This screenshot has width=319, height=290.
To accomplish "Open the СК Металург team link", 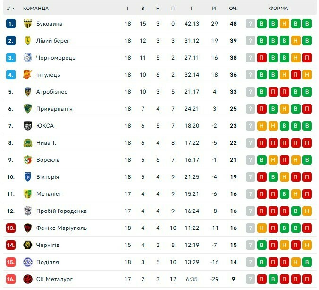I will tap(54, 279).
